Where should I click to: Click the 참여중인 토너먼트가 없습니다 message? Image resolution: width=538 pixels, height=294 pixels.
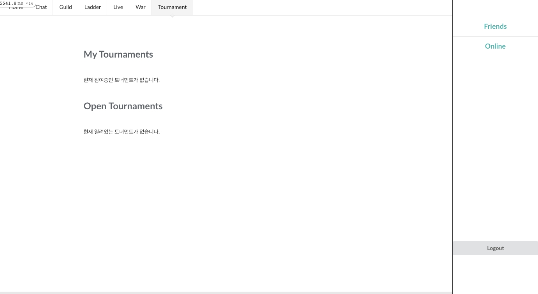pyautogui.click(x=121, y=80)
